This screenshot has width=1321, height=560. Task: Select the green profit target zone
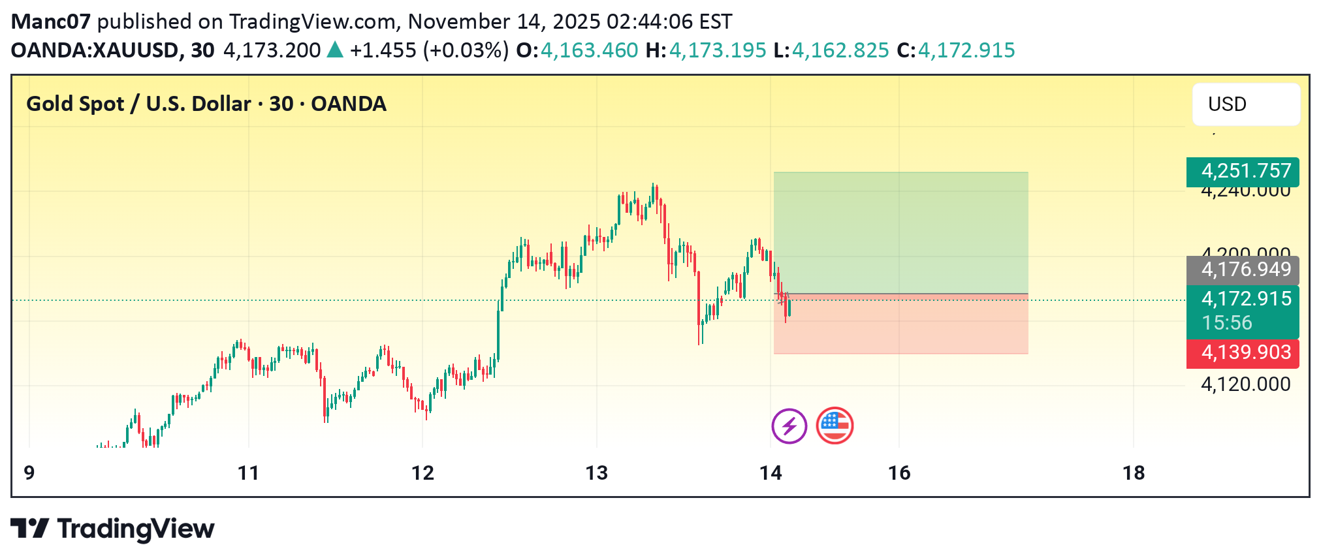(900, 233)
